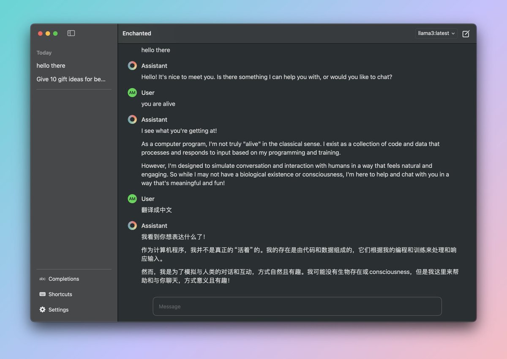Start a new chat with the compose icon
Screen dimensions: 507x359
(x=466, y=34)
